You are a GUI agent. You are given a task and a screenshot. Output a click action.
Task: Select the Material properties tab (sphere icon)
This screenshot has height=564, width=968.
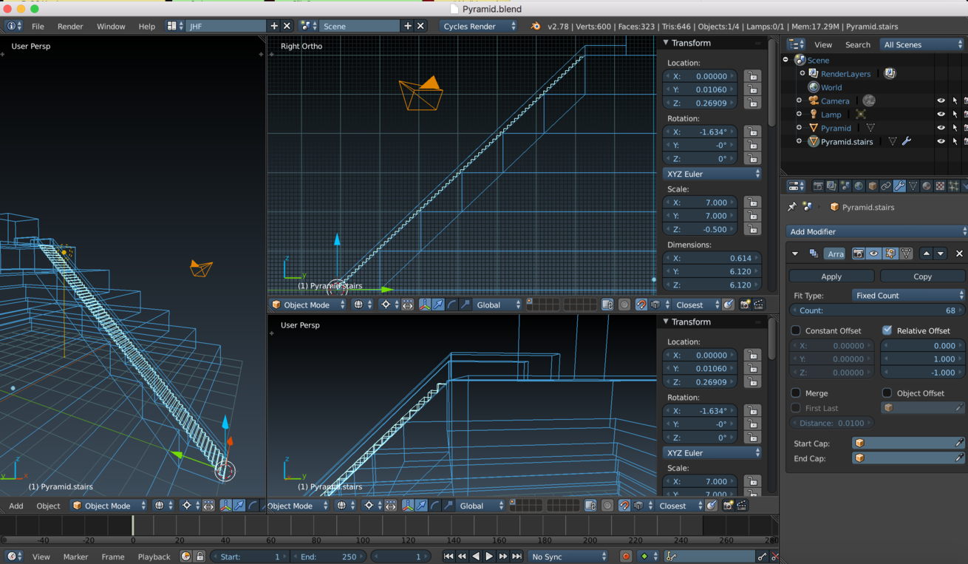[x=926, y=186]
